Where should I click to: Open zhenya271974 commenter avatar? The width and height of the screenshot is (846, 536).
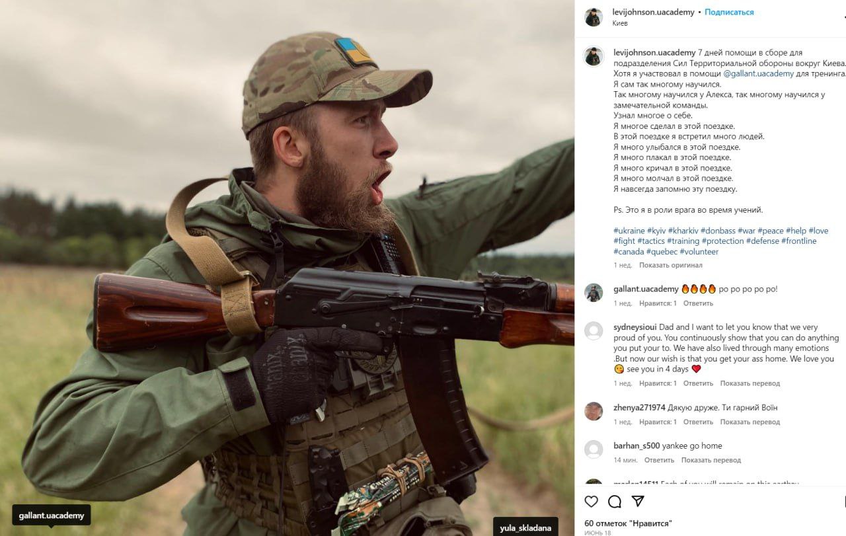tap(594, 411)
